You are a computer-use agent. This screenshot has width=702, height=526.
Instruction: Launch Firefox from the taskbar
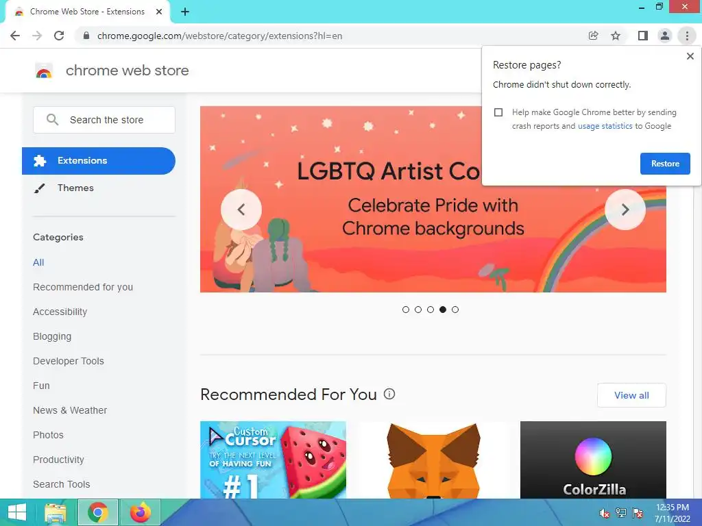coord(140,512)
